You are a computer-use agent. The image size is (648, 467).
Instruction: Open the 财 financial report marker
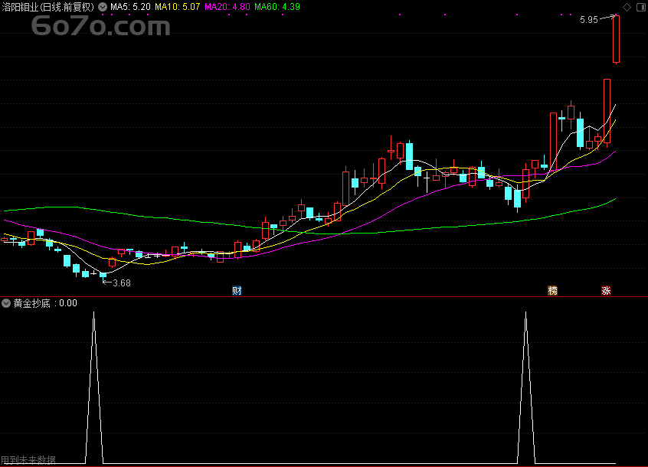(237, 291)
